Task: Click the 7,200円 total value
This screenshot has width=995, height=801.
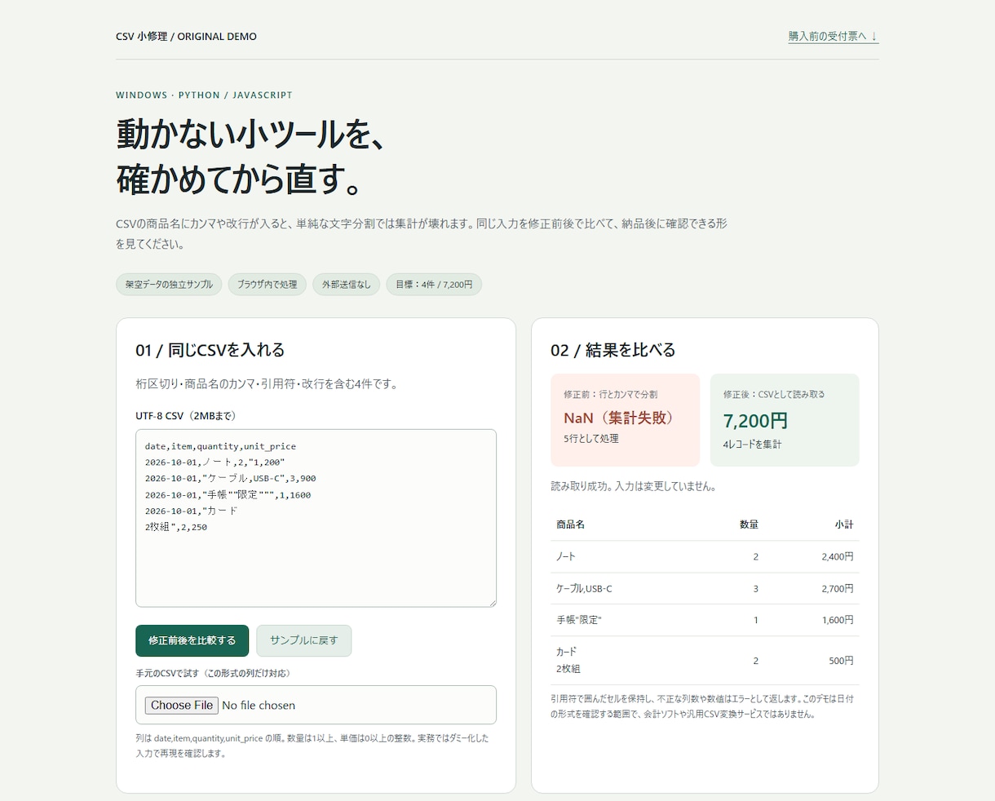Action: click(x=755, y=421)
